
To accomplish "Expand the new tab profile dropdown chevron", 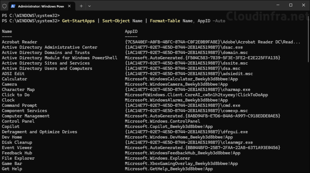I will pos(89,6).
